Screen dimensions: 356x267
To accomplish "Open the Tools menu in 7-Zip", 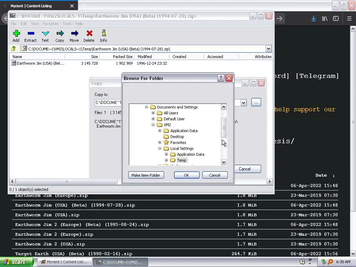I will pyautogui.click(x=67, y=24).
